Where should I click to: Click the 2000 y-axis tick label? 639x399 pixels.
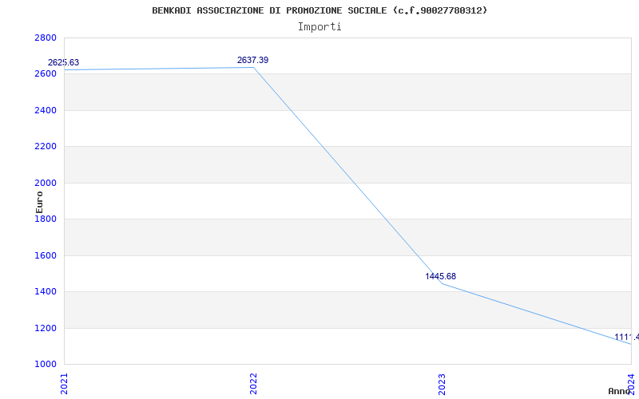(x=46, y=183)
